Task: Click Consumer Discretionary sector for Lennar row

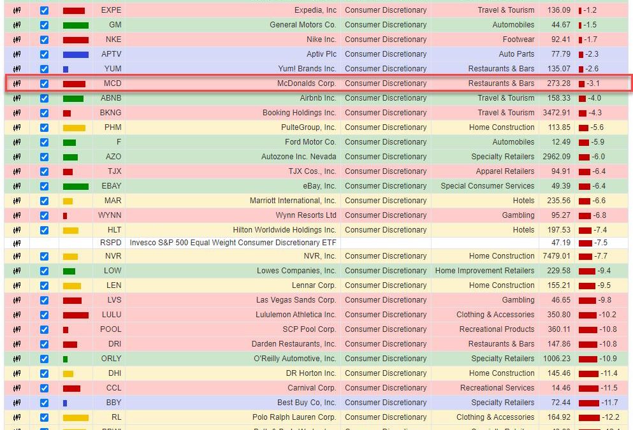Action: [386, 285]
